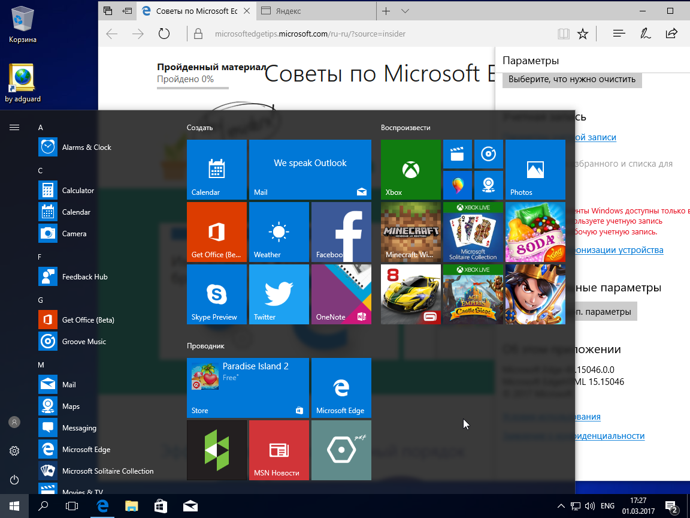Show hidden system tray icons
Viewport: 690px width, 518px height.
(561, 506)
